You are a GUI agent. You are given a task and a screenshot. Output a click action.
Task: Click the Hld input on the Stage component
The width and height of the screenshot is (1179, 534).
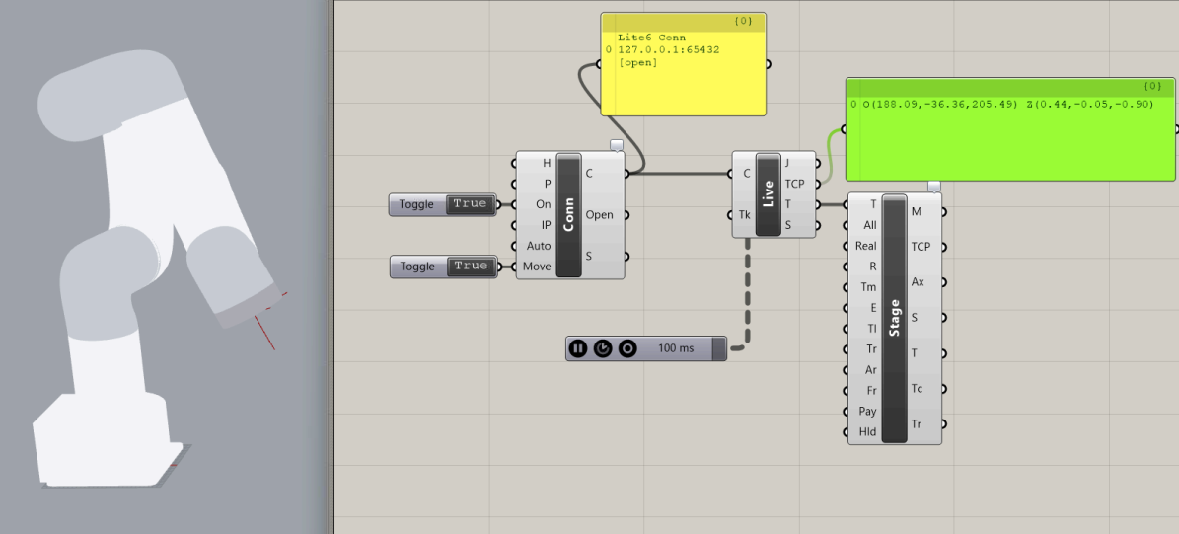867,432
